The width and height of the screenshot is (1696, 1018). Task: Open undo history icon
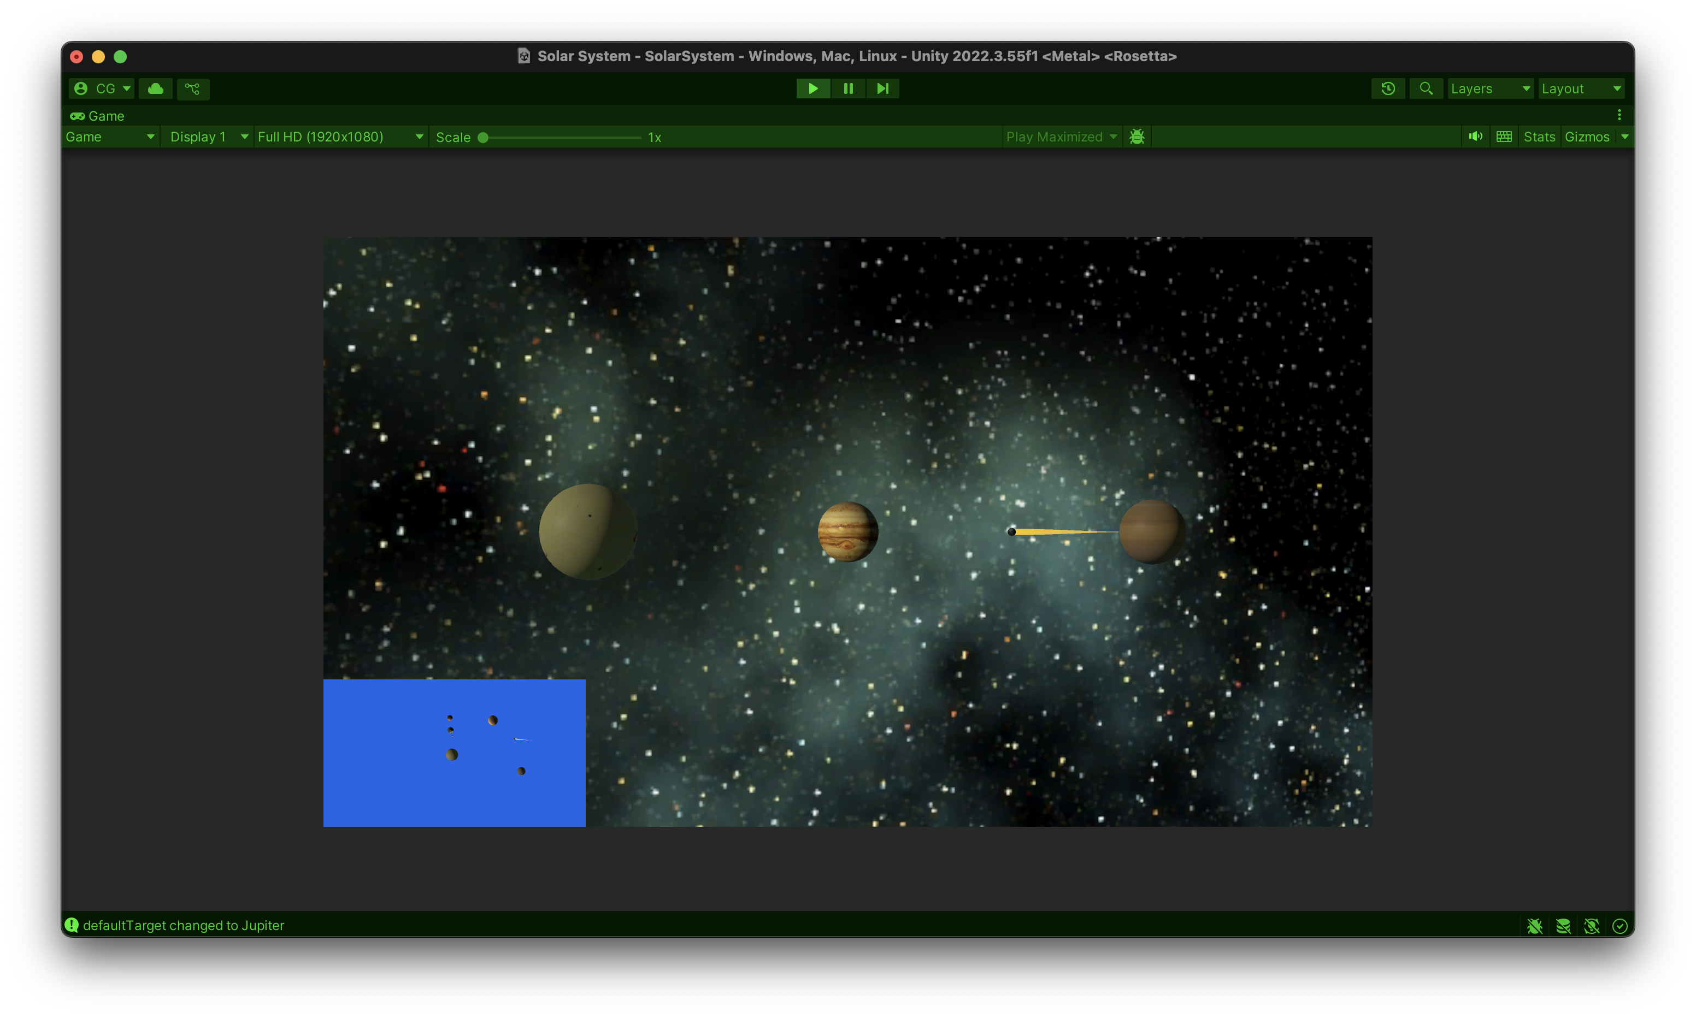pos(1388,88)
